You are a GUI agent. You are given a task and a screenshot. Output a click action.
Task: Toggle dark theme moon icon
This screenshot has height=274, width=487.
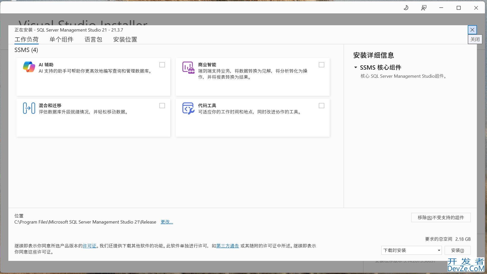coord(406,8)
